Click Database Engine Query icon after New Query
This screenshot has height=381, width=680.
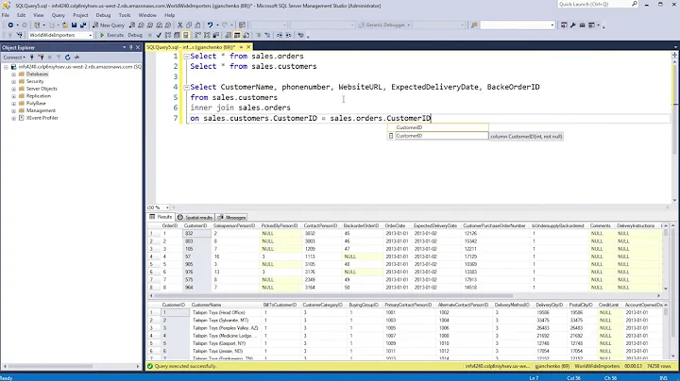pyautogui.click(x=132, y=25)
